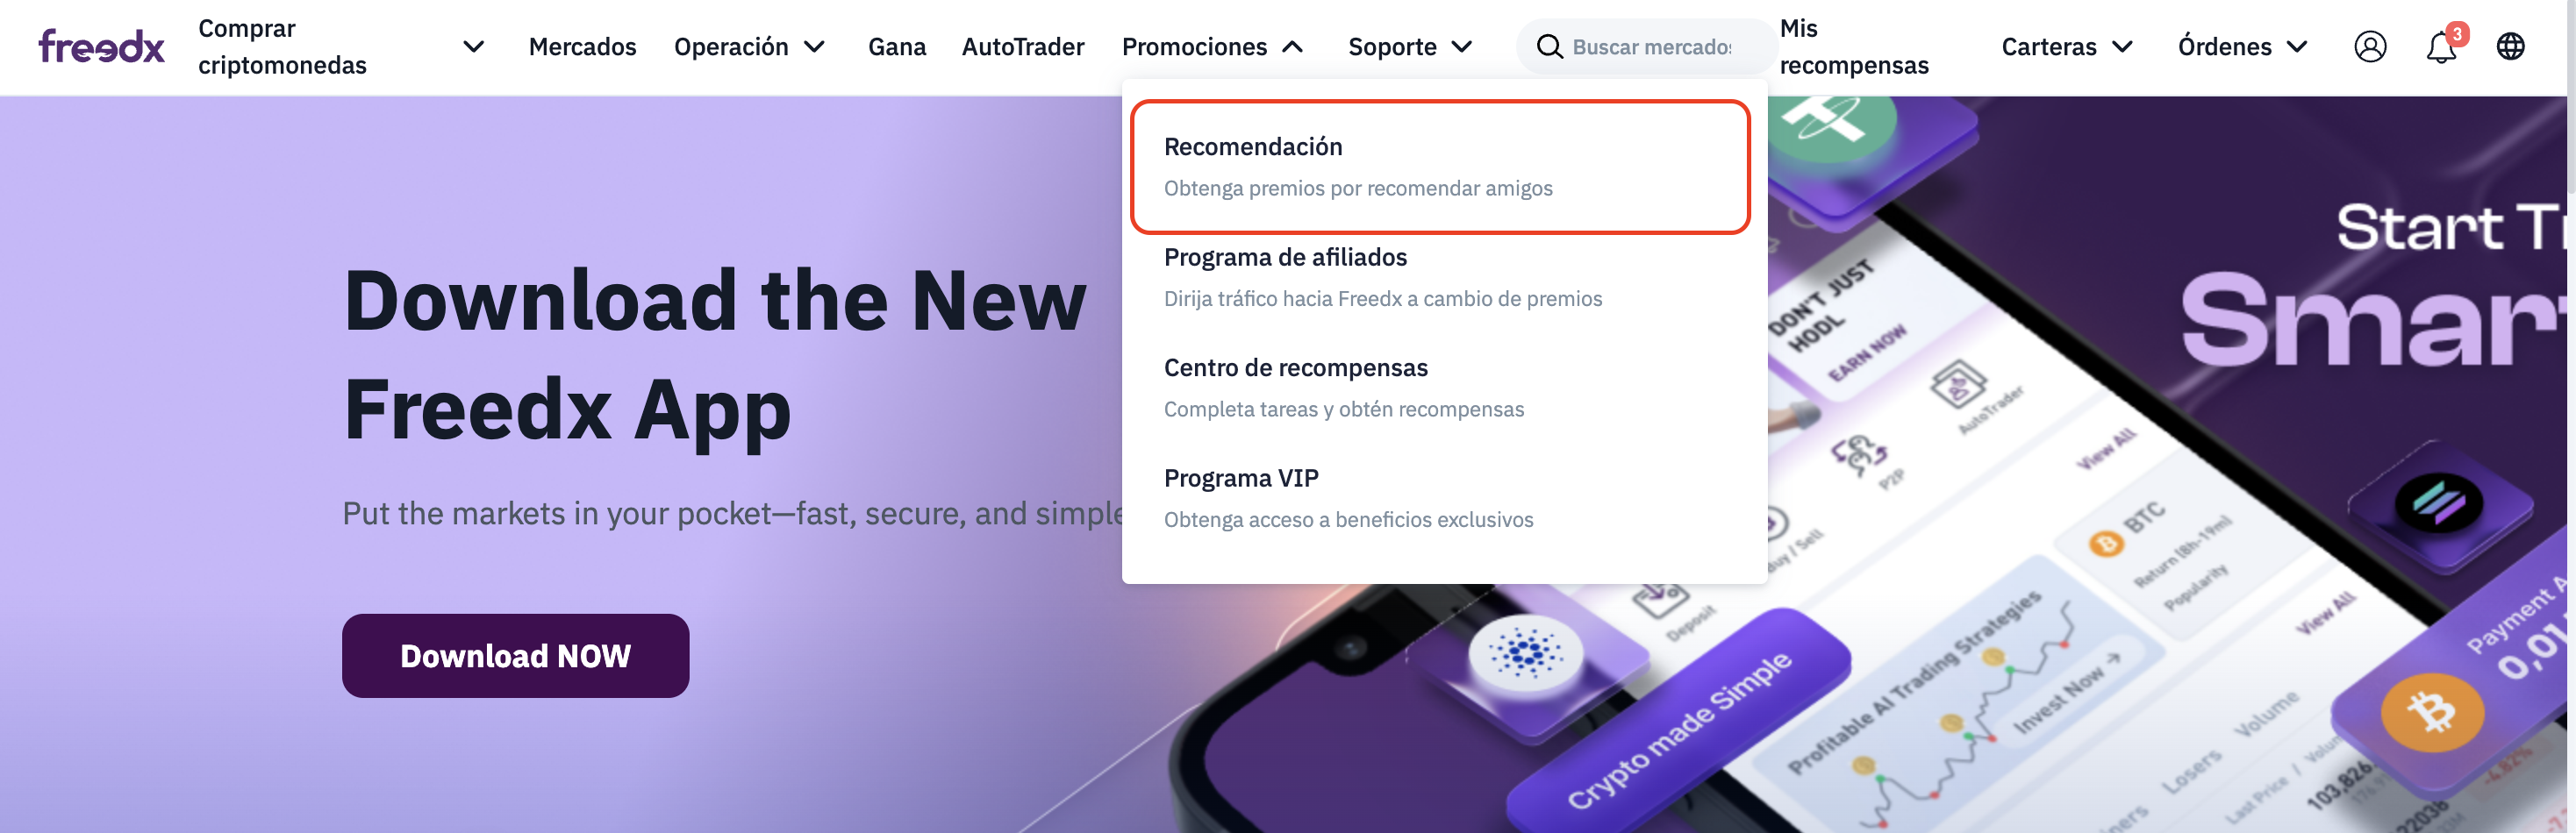Select Recomendación from the Promociones menu
The image size is (2576, 833).
(1440, 167)
